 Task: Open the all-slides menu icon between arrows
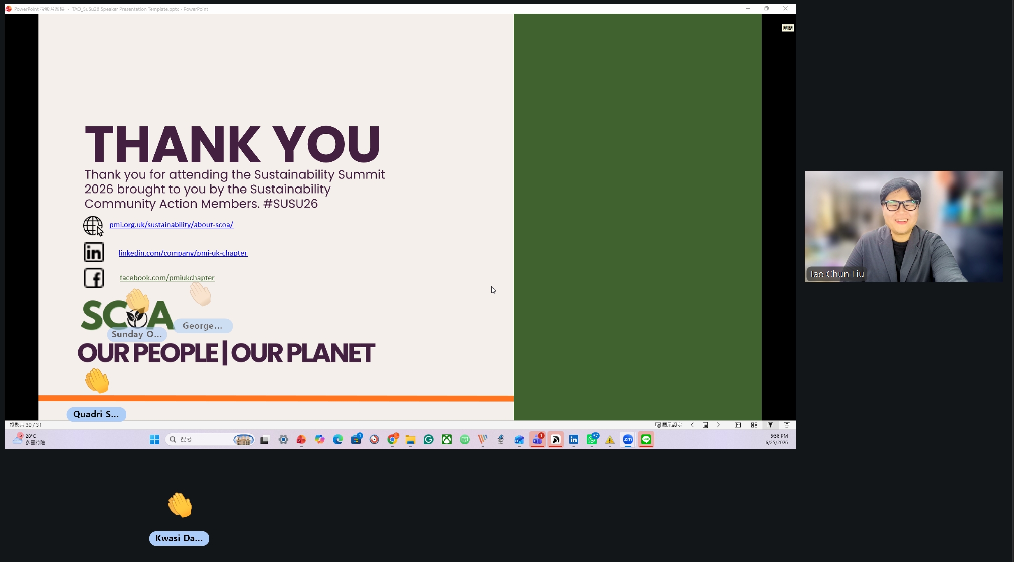(705, 425)
